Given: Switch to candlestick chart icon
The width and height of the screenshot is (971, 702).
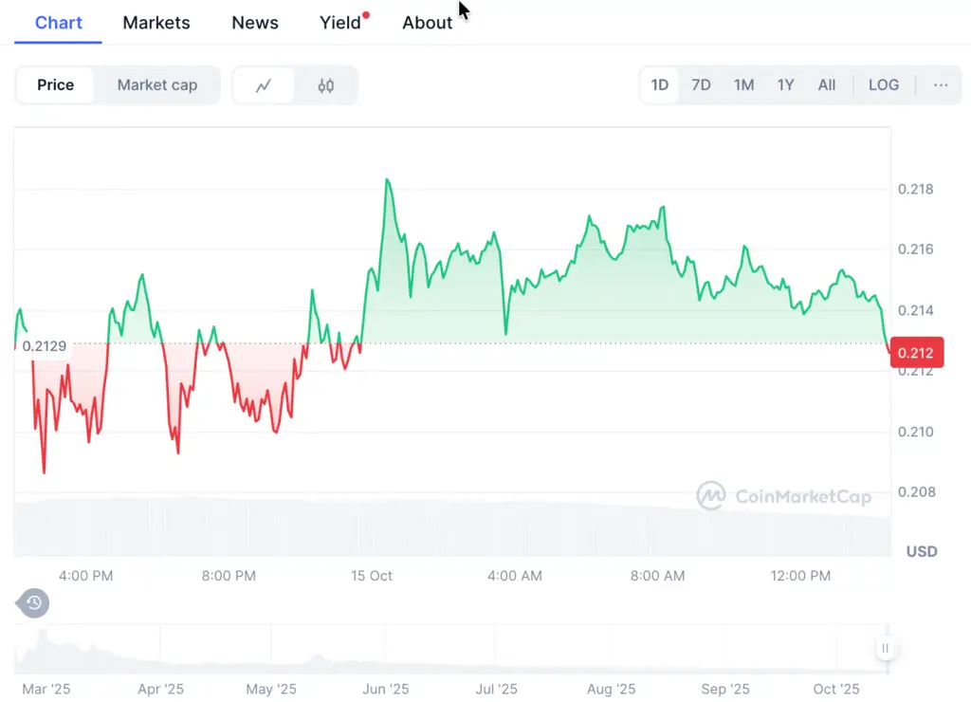Looking at the screenshot, I should pos(326,85).
